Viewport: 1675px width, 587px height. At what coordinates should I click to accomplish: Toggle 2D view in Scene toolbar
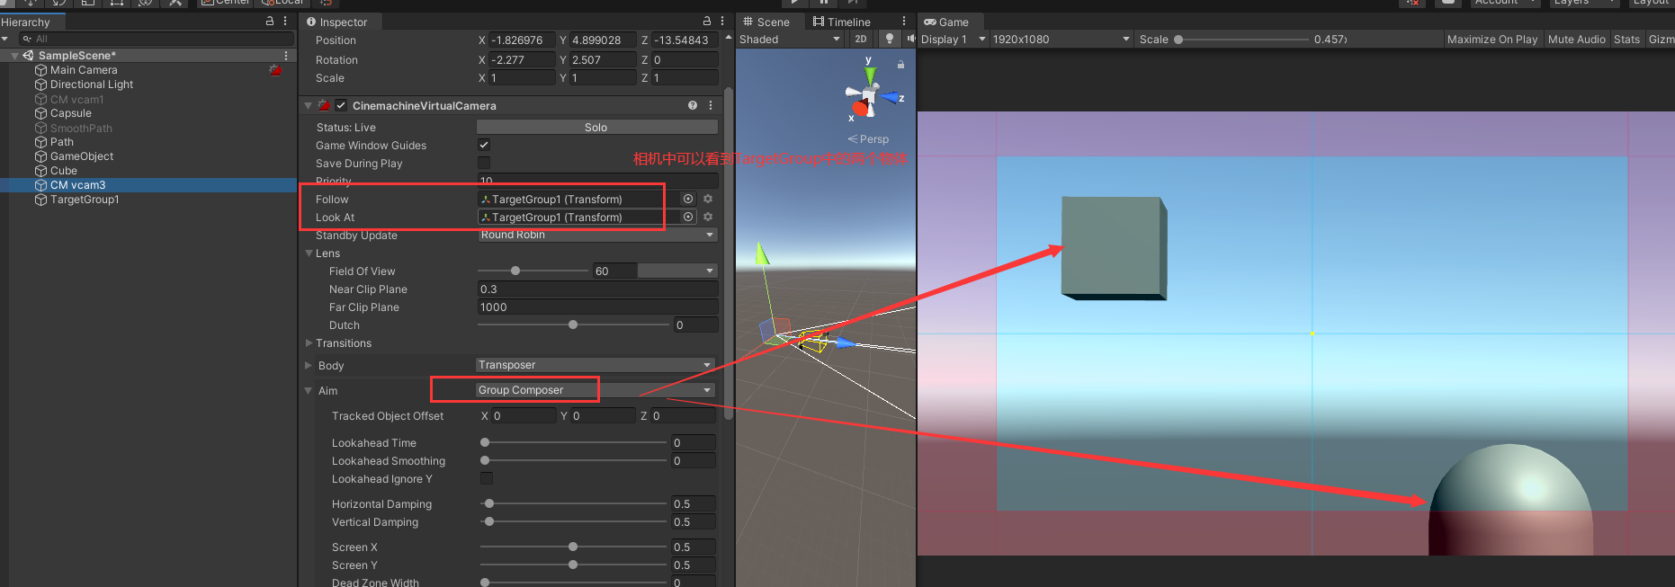coord(861,39)
